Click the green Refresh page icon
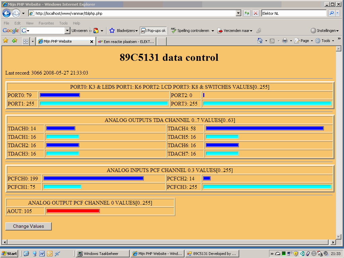Image resolution: width=344 pixels, height=258 pixels. click(x=247, y=13)
